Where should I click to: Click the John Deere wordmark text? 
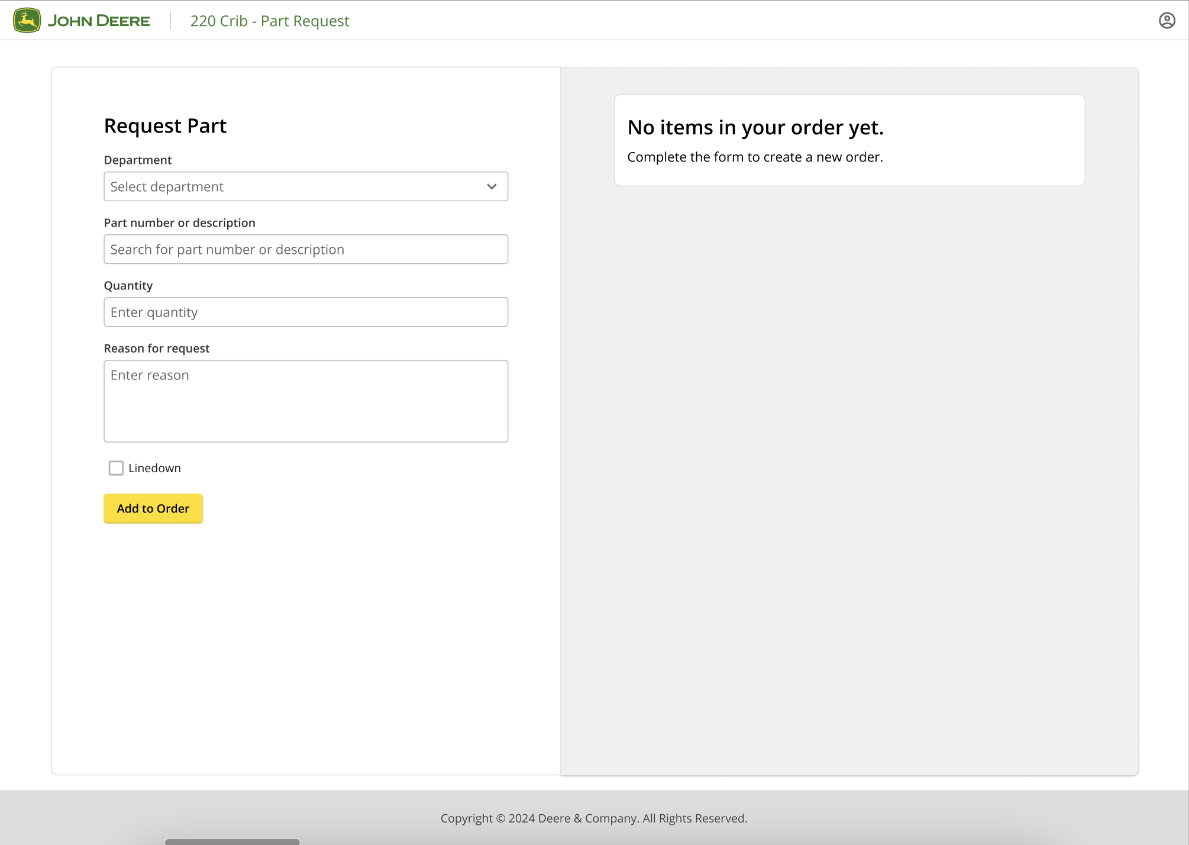point(99,21)
